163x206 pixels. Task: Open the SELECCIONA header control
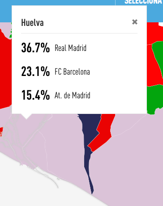click(x=143, y=2)
